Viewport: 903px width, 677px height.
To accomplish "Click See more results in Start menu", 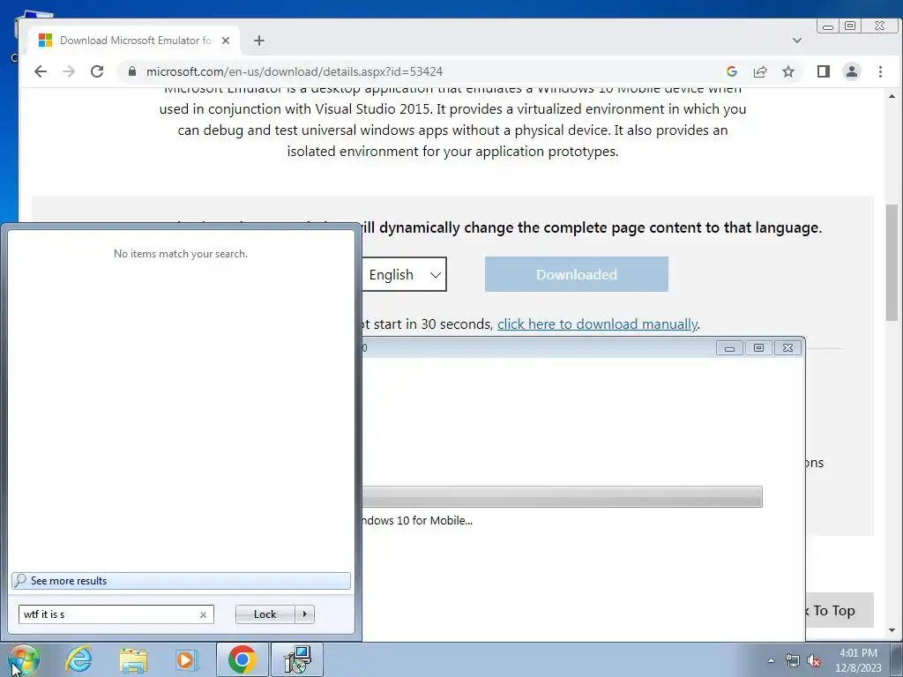I will 181,581.
